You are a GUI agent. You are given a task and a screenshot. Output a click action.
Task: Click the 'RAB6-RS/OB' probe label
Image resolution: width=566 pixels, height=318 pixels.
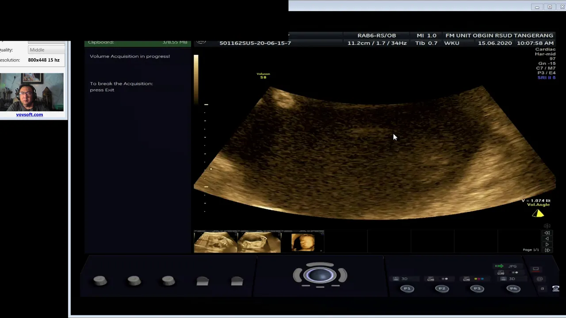click(377, 35)
